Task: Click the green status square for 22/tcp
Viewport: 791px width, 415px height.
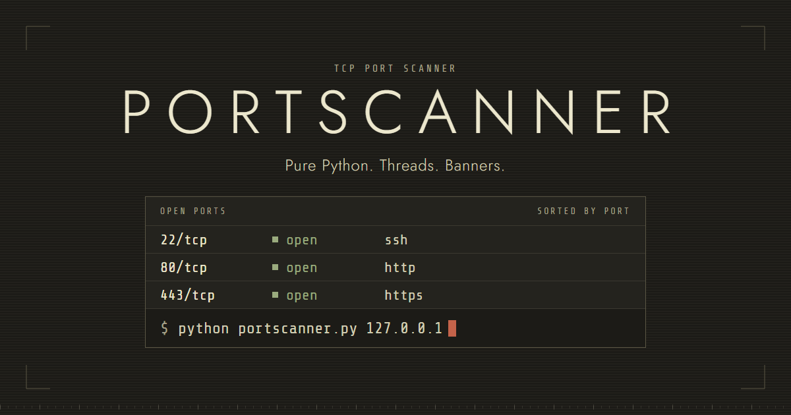Action: pyautogui.click(x=275, y=240)
